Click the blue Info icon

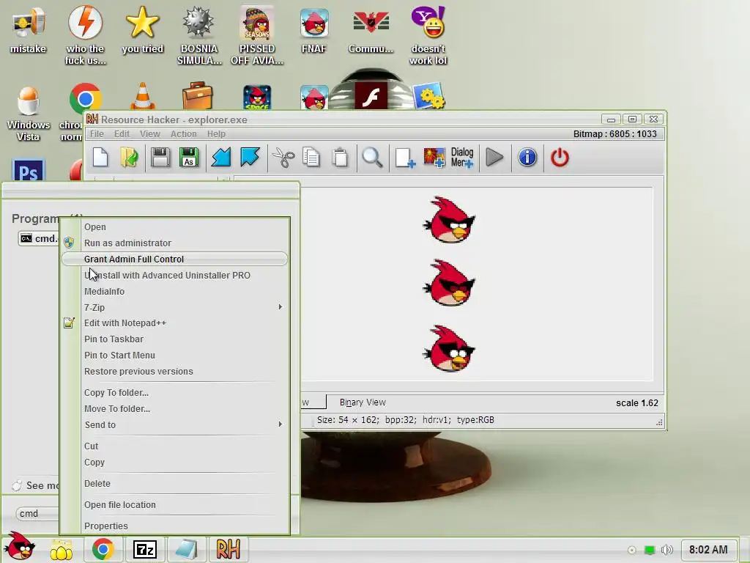tap(527, 158)
